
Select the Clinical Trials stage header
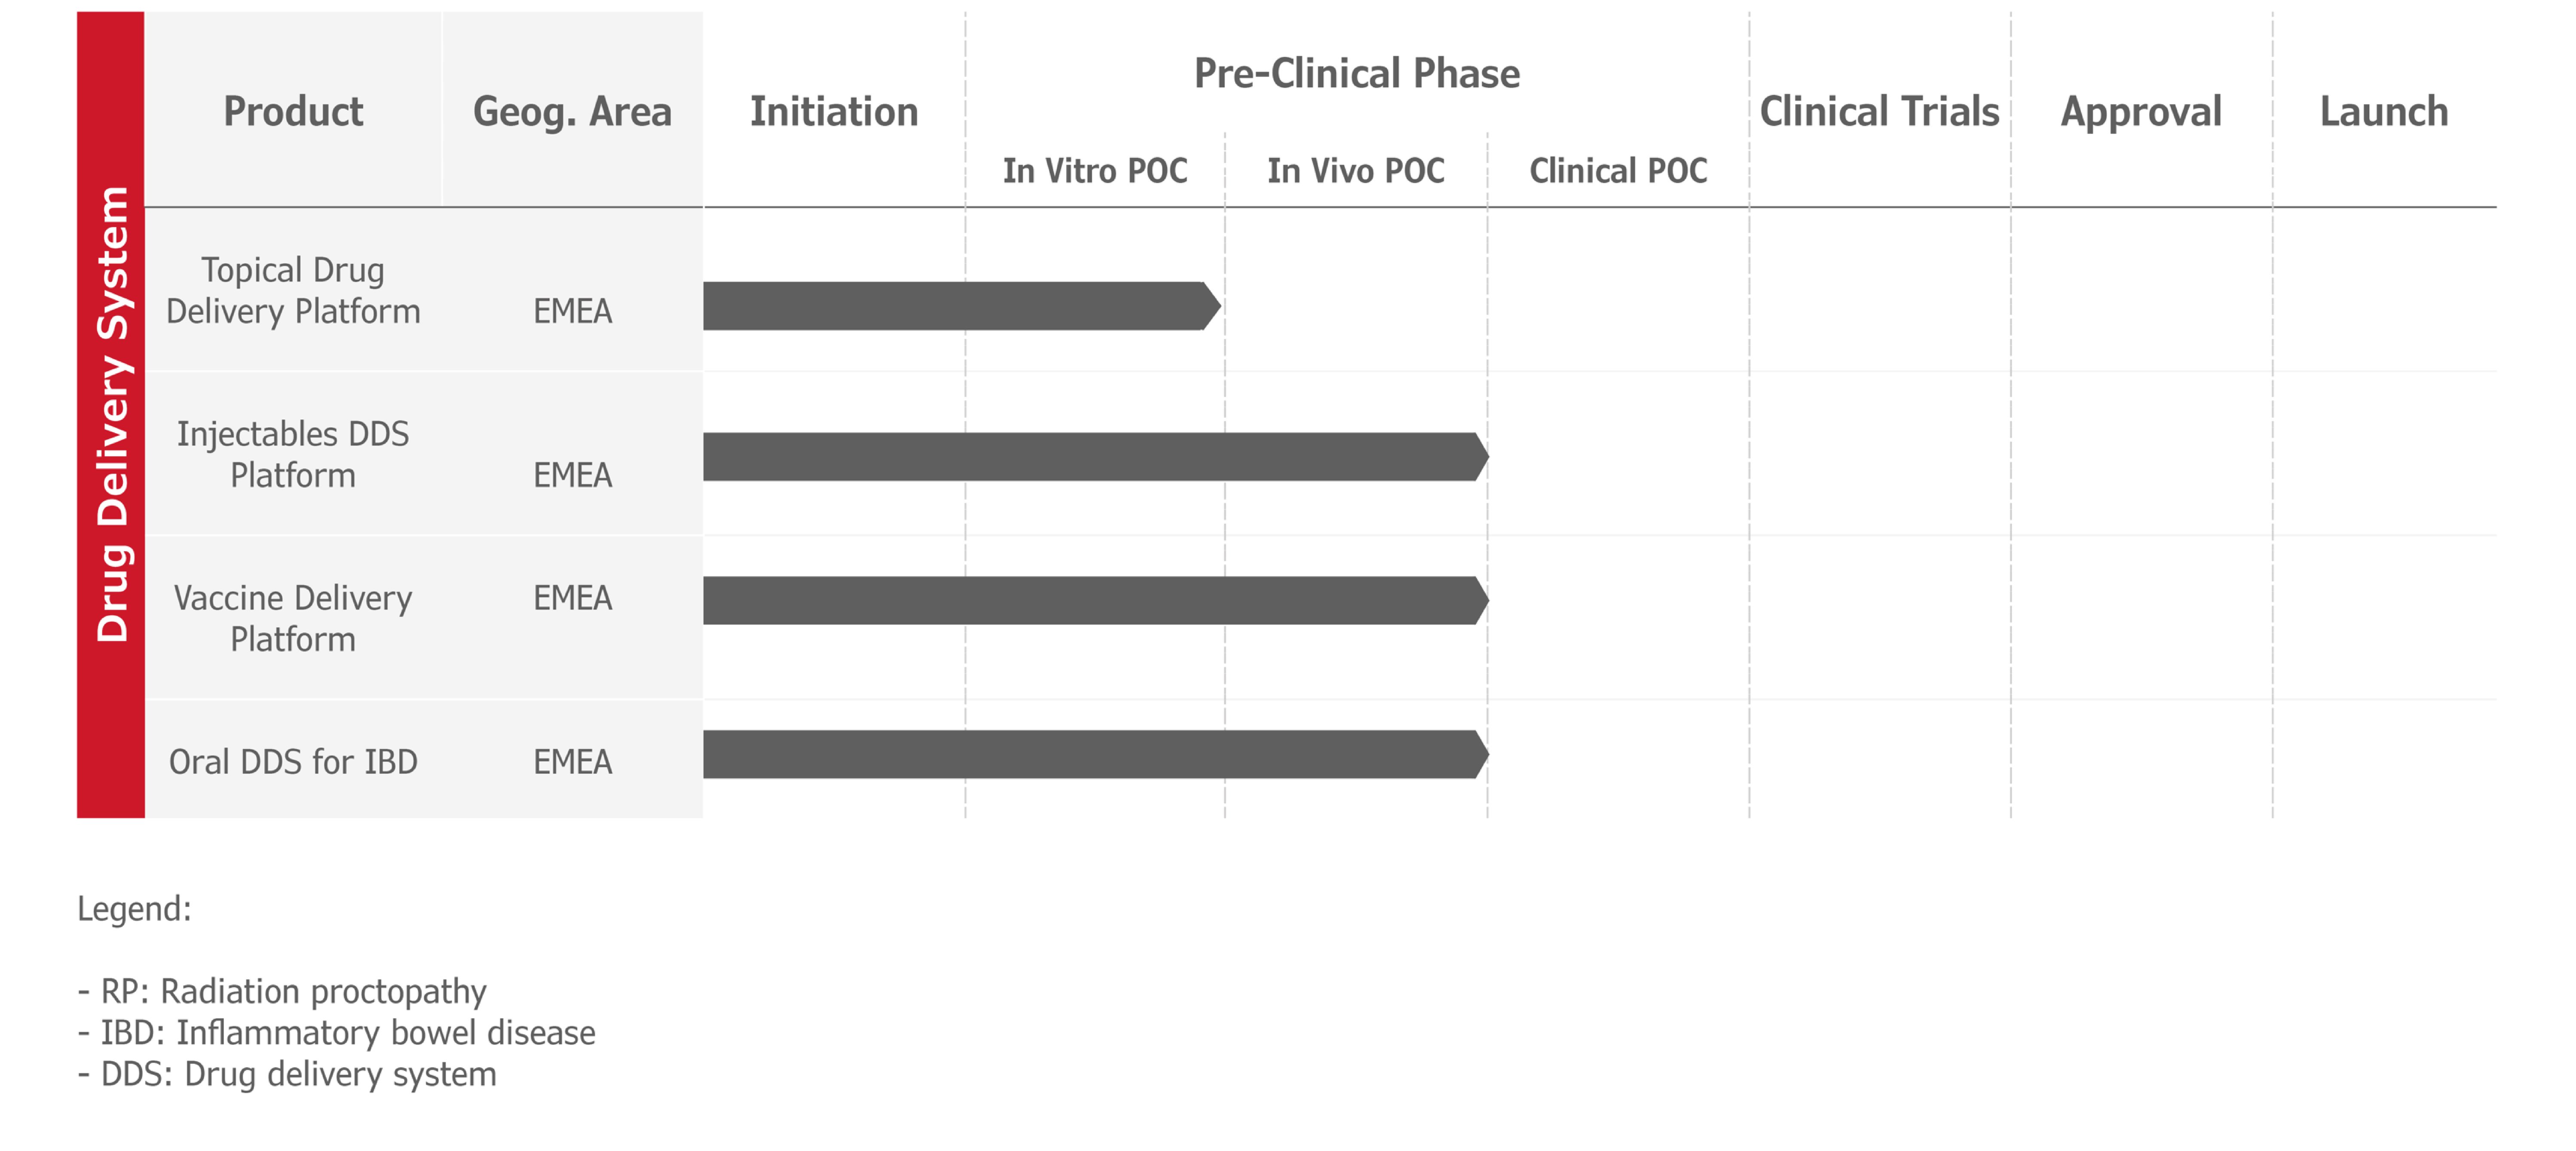point(1879,111)
